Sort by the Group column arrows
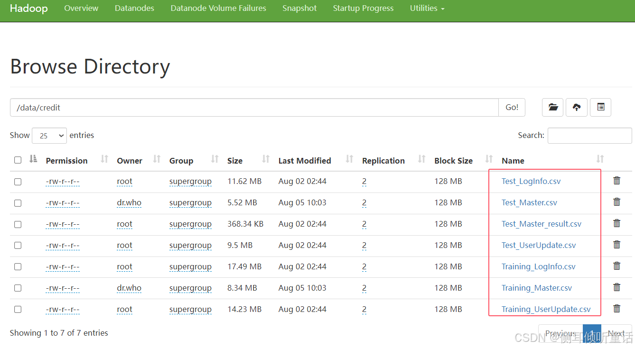This screenshot has height=348, width=635. click(215, 159)
